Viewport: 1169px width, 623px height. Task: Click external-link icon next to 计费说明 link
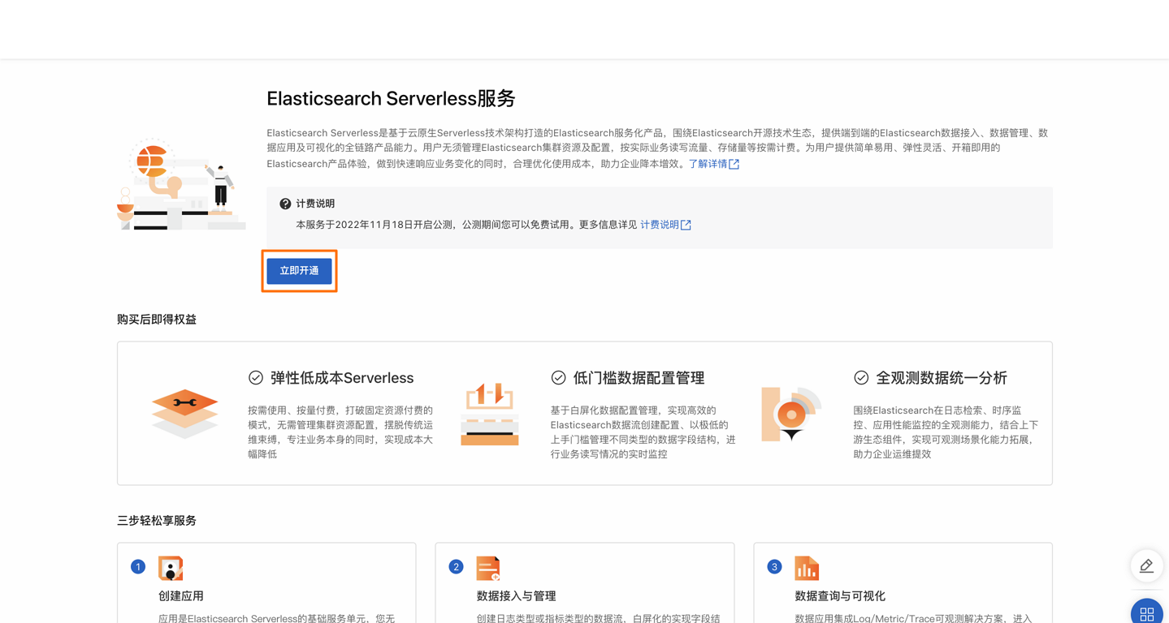[x=686, y=225]
